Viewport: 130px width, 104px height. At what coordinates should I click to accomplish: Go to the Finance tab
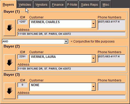click(x=58, y=4)
